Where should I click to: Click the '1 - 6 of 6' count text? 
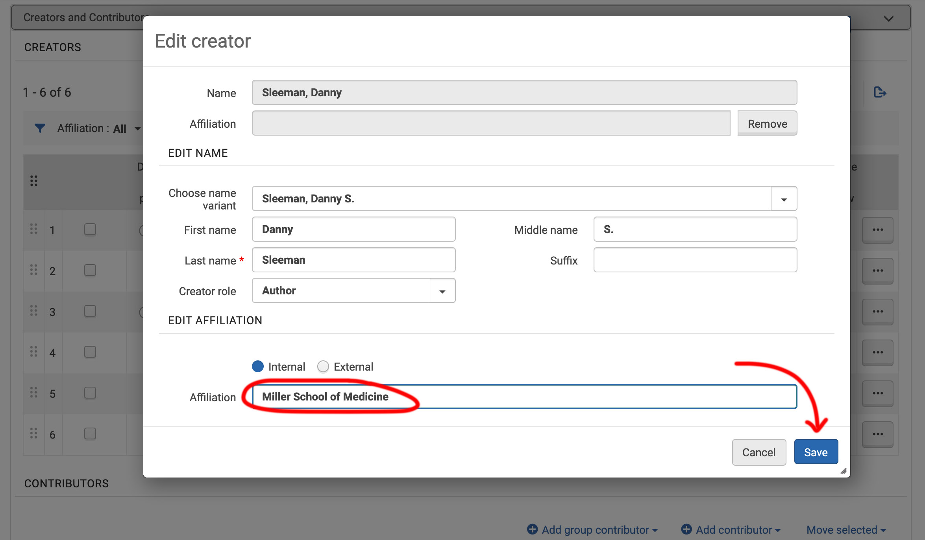click(x=47, y=92)
